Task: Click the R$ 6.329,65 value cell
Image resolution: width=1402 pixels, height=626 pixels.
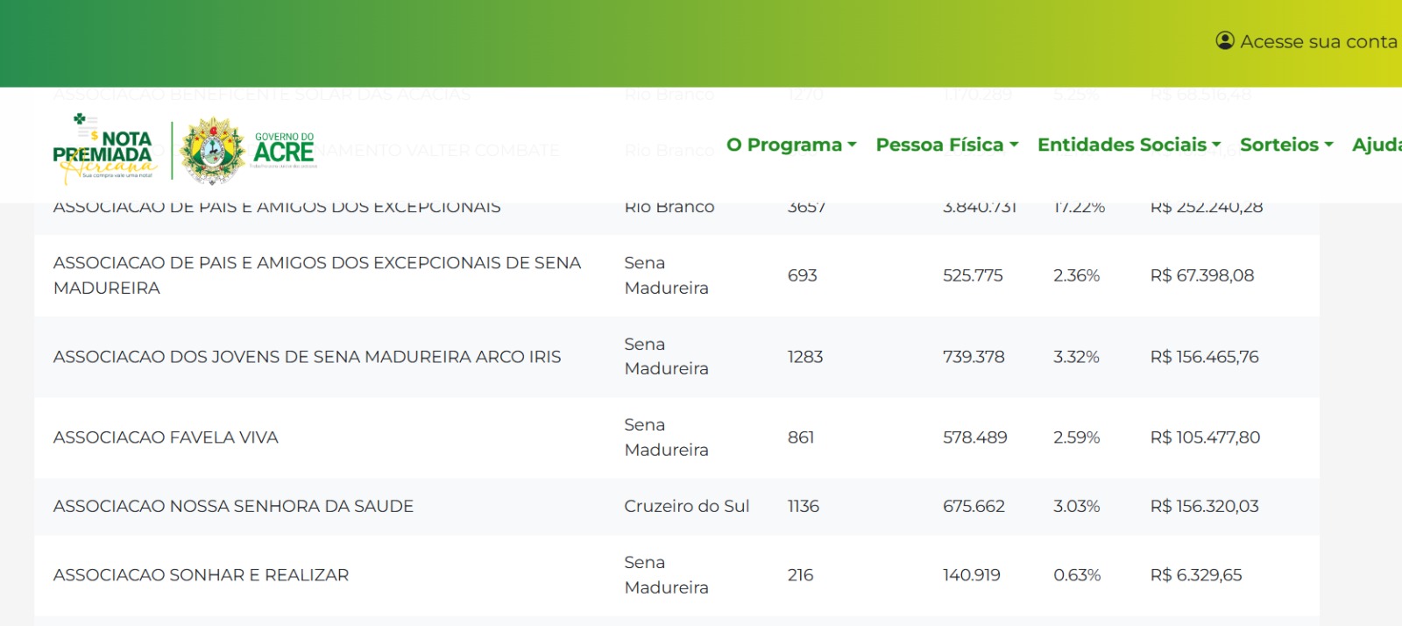Action: (1195, 575)
